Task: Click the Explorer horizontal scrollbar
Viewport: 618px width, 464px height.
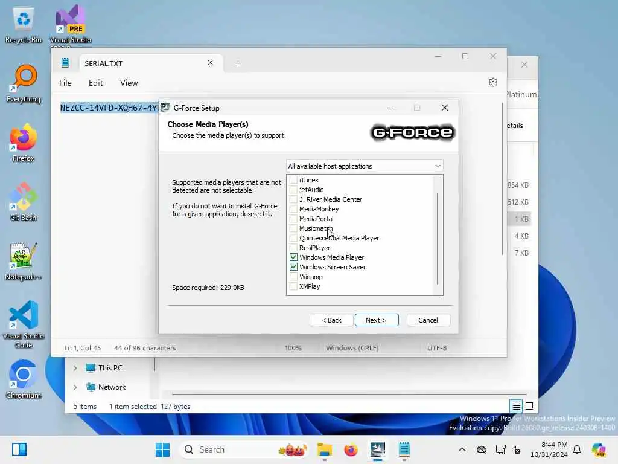Action: [x=349, y=394]
